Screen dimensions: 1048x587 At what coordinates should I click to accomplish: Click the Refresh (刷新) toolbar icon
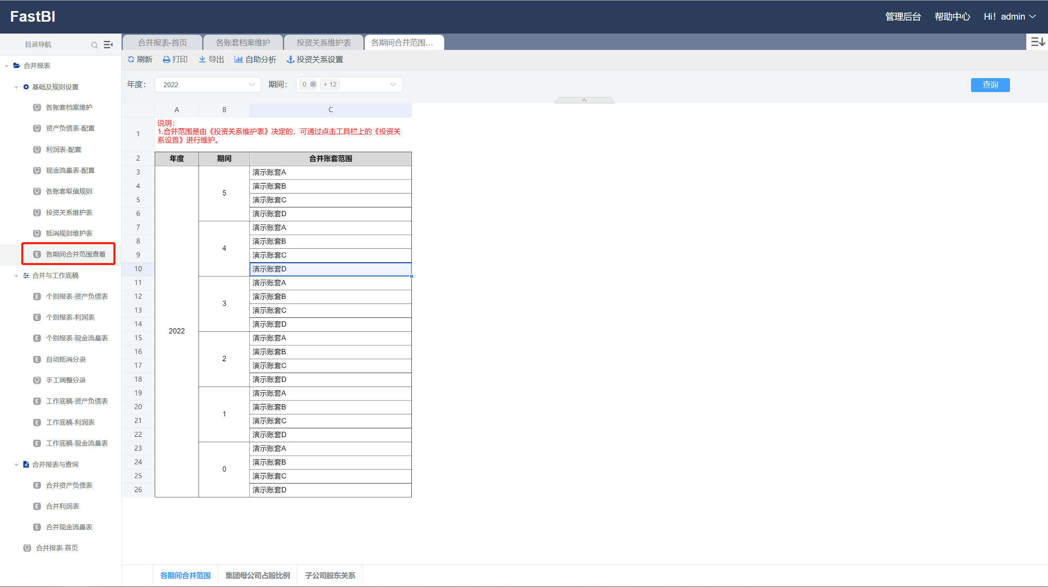click(131, 59)
